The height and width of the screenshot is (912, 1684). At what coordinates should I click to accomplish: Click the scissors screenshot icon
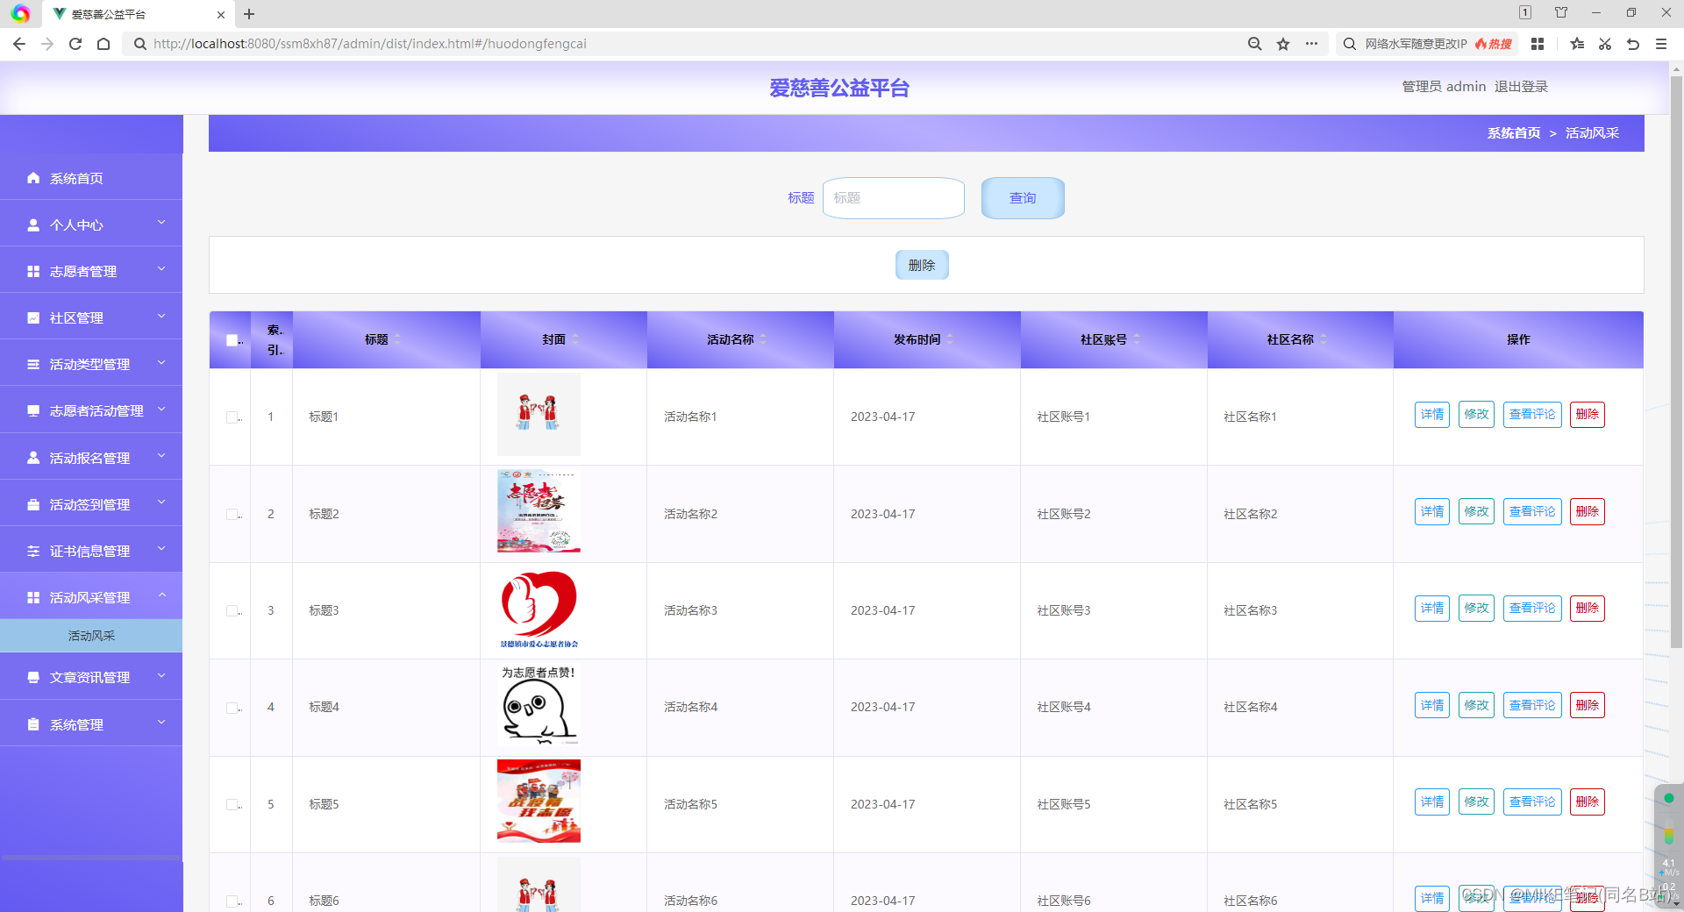[x=1605, y=44]
